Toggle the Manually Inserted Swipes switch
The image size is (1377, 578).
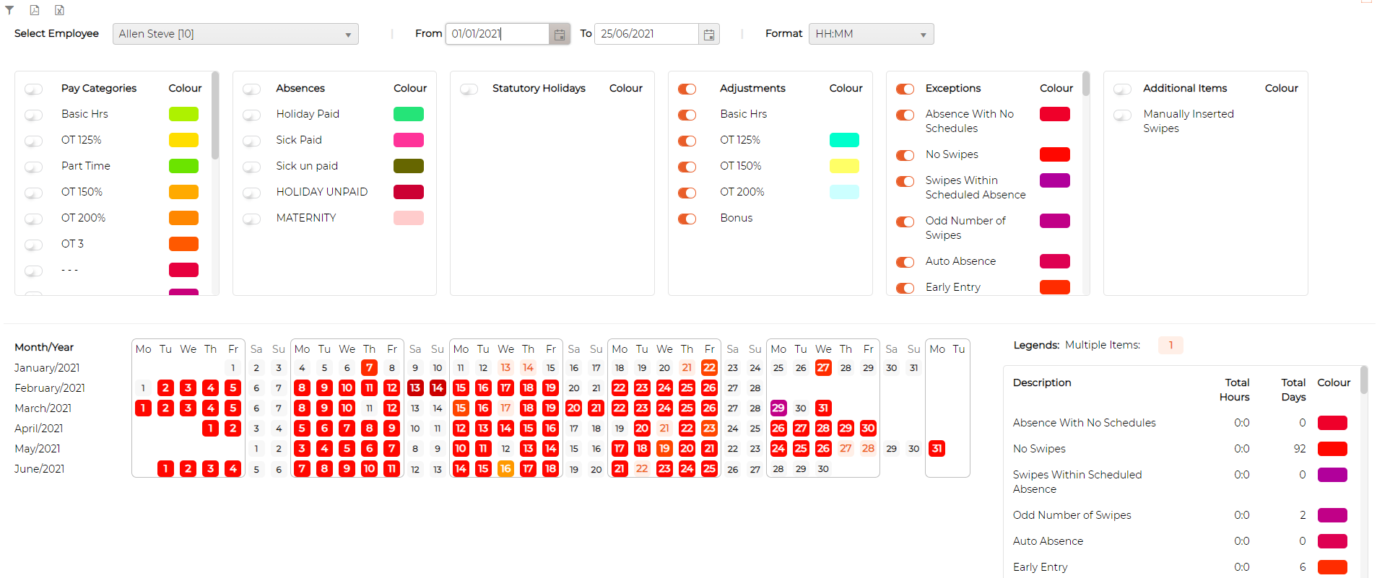click(1123, 115)
